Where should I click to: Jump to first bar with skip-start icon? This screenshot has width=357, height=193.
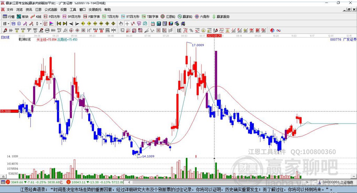(59, 24)
